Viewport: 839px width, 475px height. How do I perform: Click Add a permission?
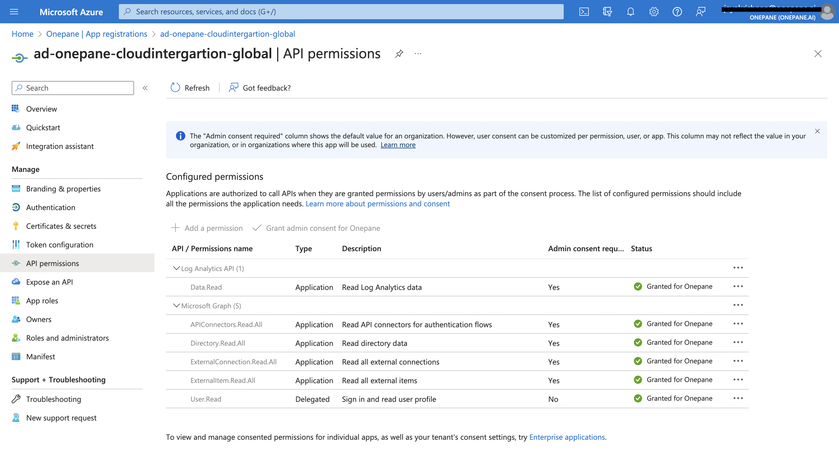pyautogui.click(x=207, y=228)
